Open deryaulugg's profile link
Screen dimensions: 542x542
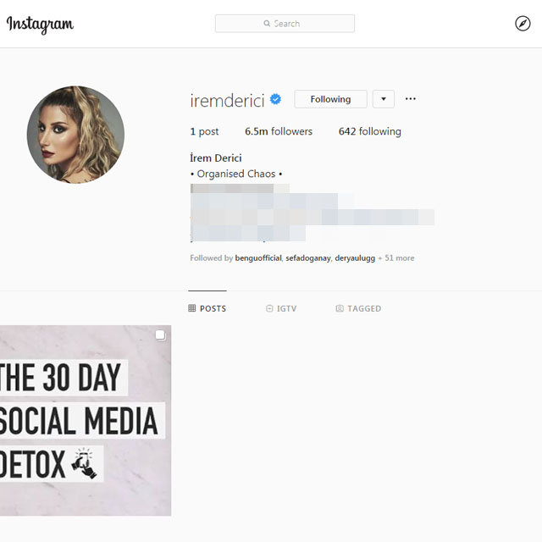coord(355,258)
